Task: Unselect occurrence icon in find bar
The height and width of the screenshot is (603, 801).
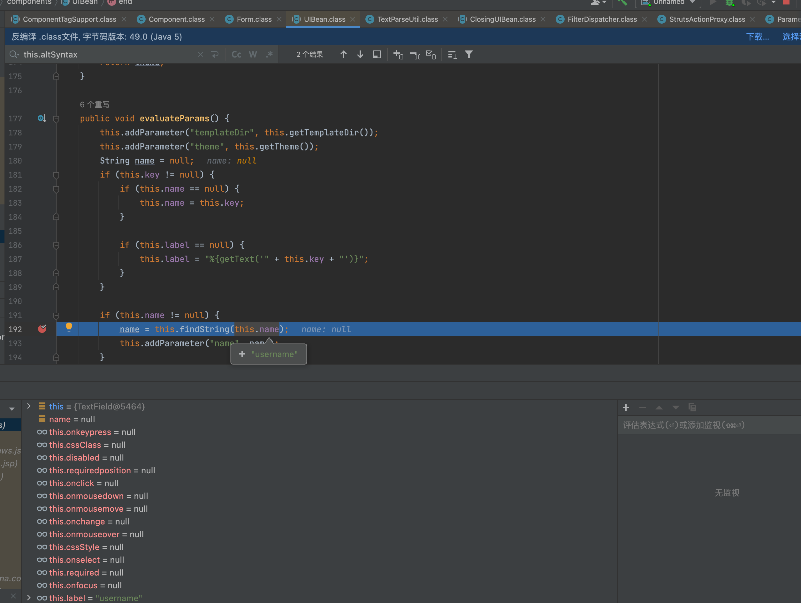Action: 415,55
